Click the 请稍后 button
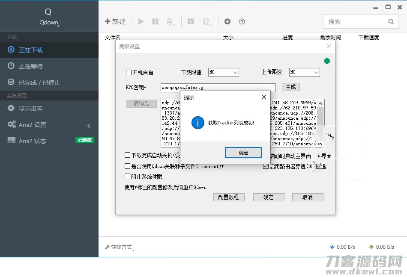The image size is (407, 277). 141,103
